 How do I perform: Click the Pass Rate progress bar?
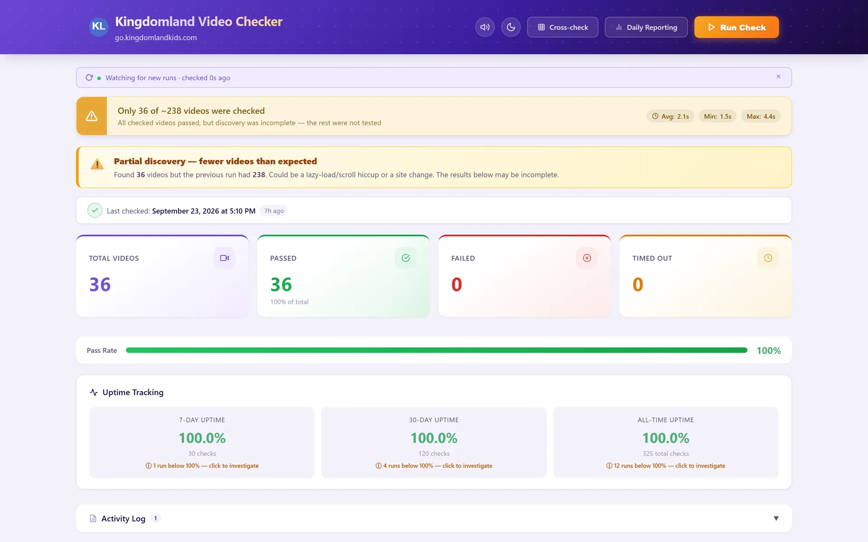436,350
